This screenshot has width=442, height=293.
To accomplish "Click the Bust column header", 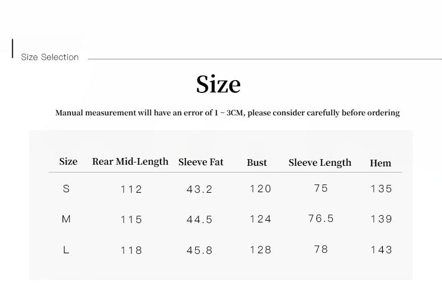I will pyautogui.click(x=257, y=163).
